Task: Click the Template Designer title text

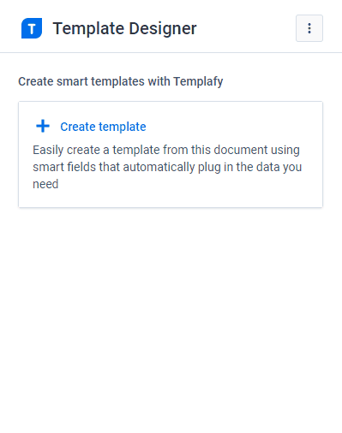Action: (124, 29)
